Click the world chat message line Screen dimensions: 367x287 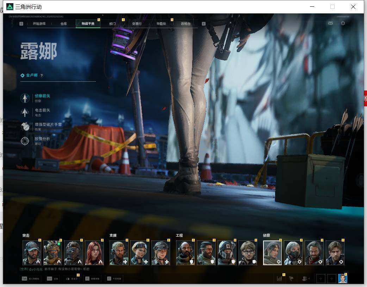[54, 269]
